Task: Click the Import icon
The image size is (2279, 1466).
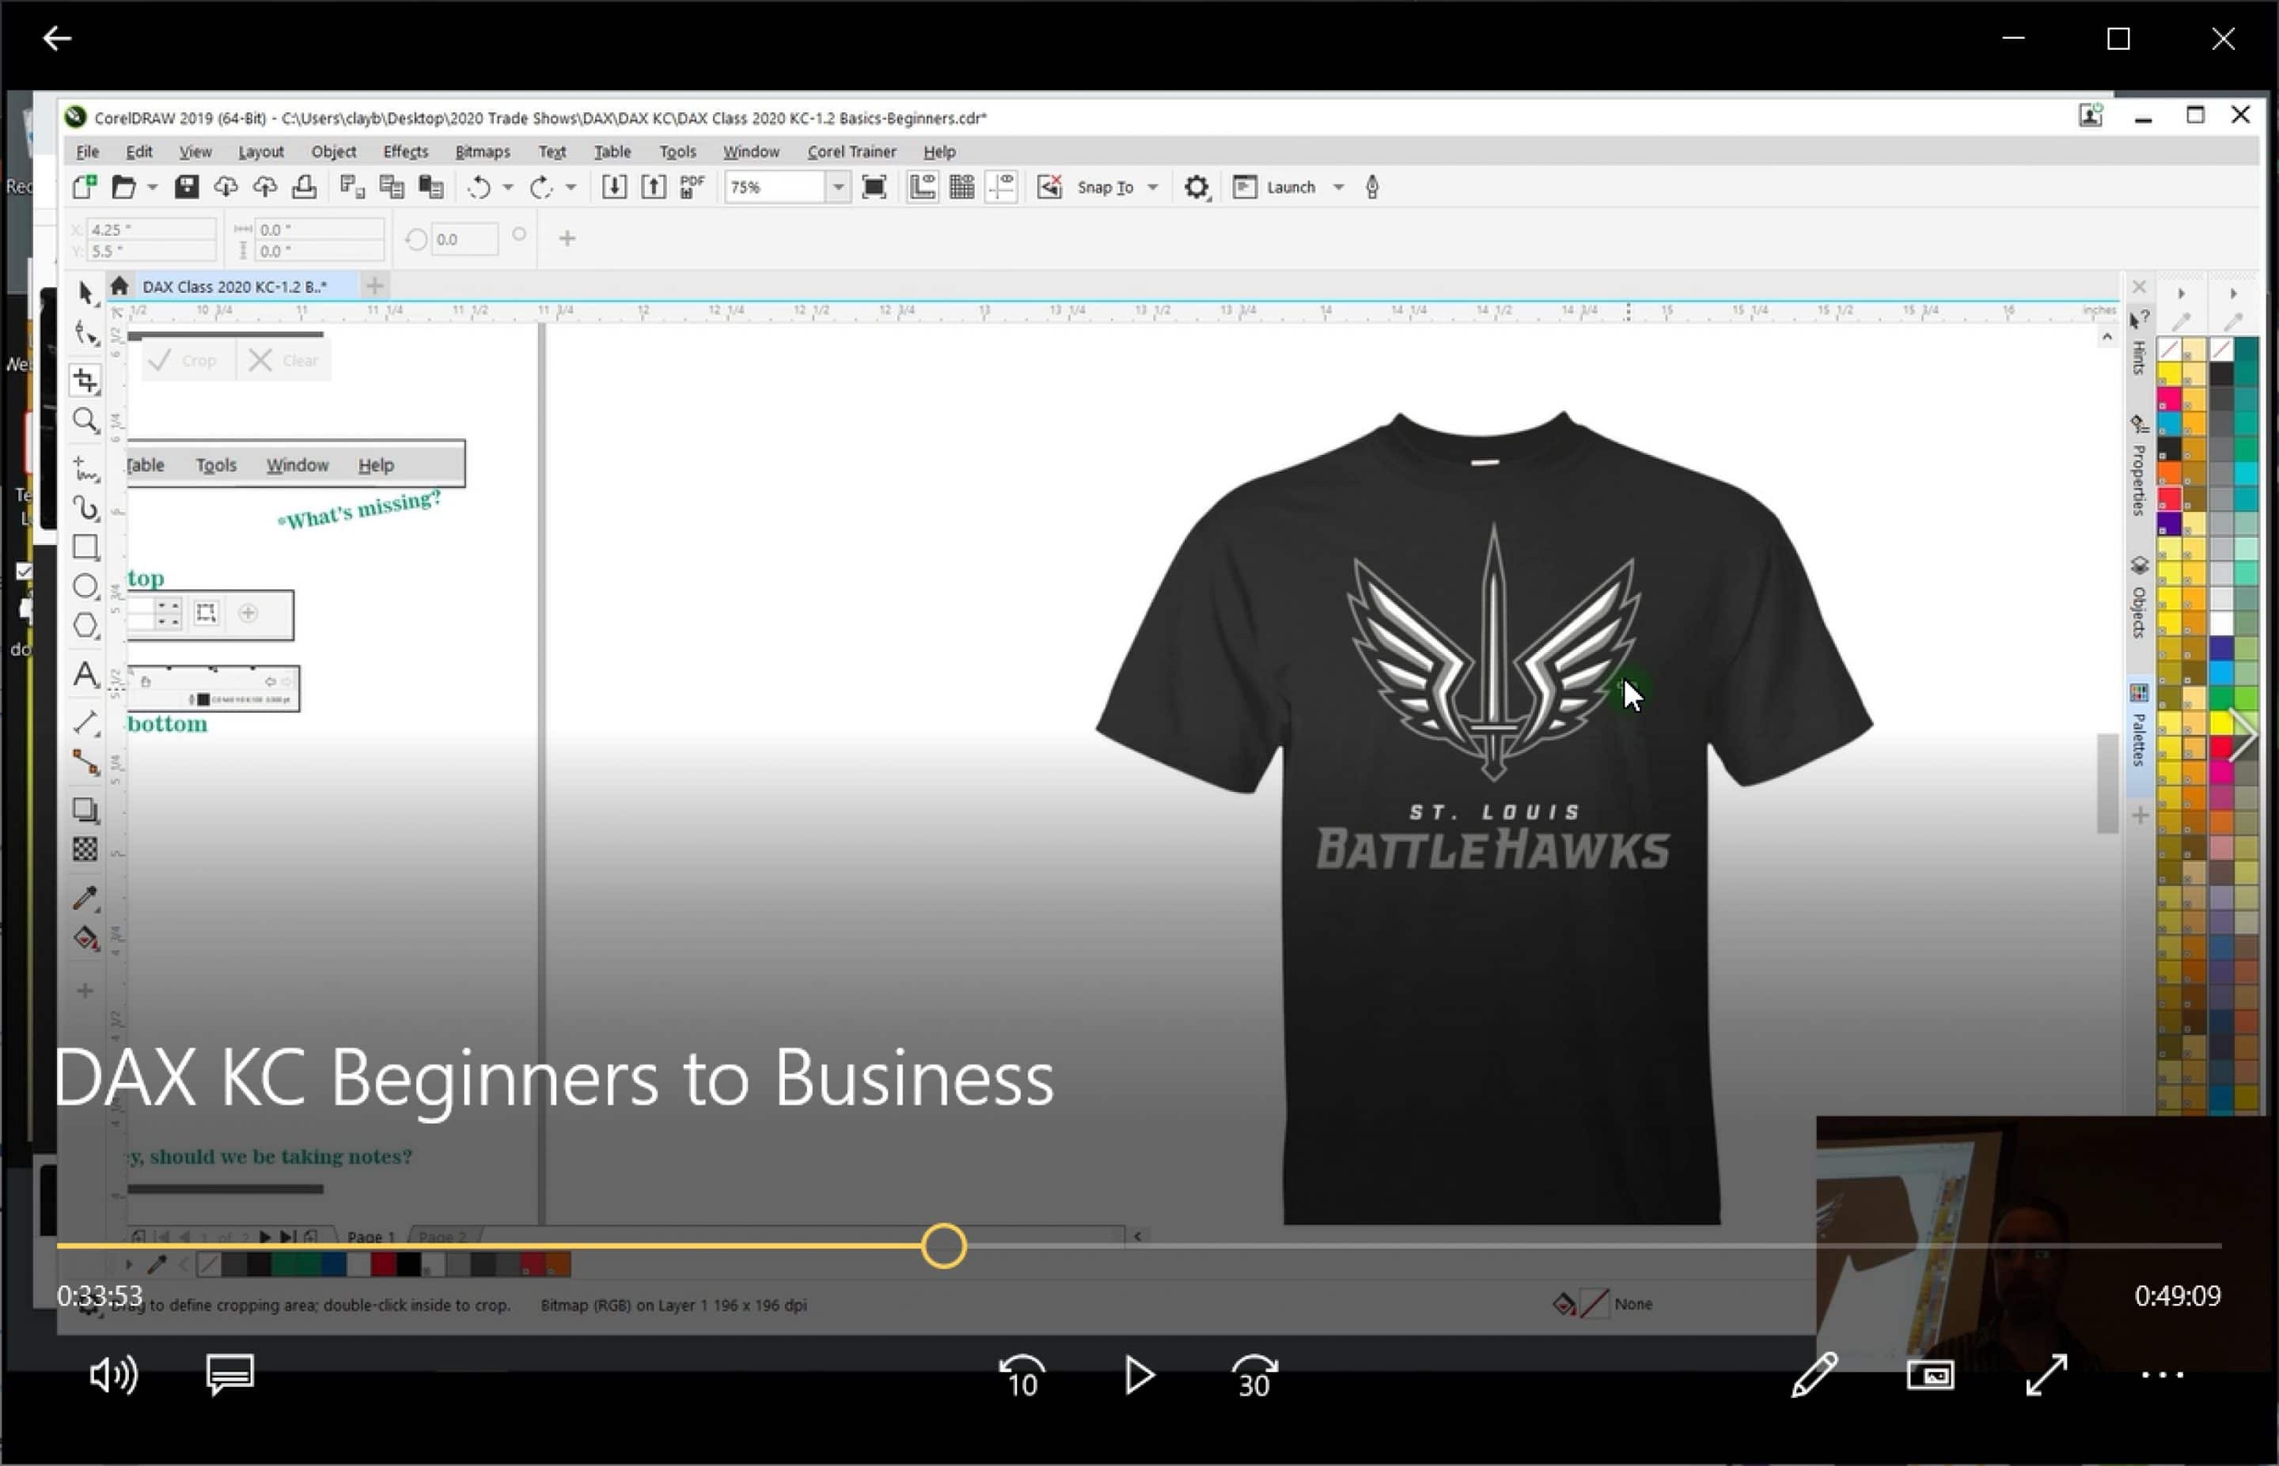Action: [x=614, y=187]
